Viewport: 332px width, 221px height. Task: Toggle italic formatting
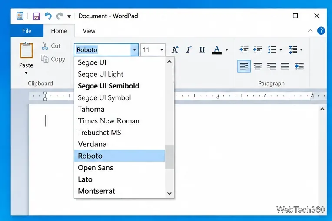(x=188, y=50)
